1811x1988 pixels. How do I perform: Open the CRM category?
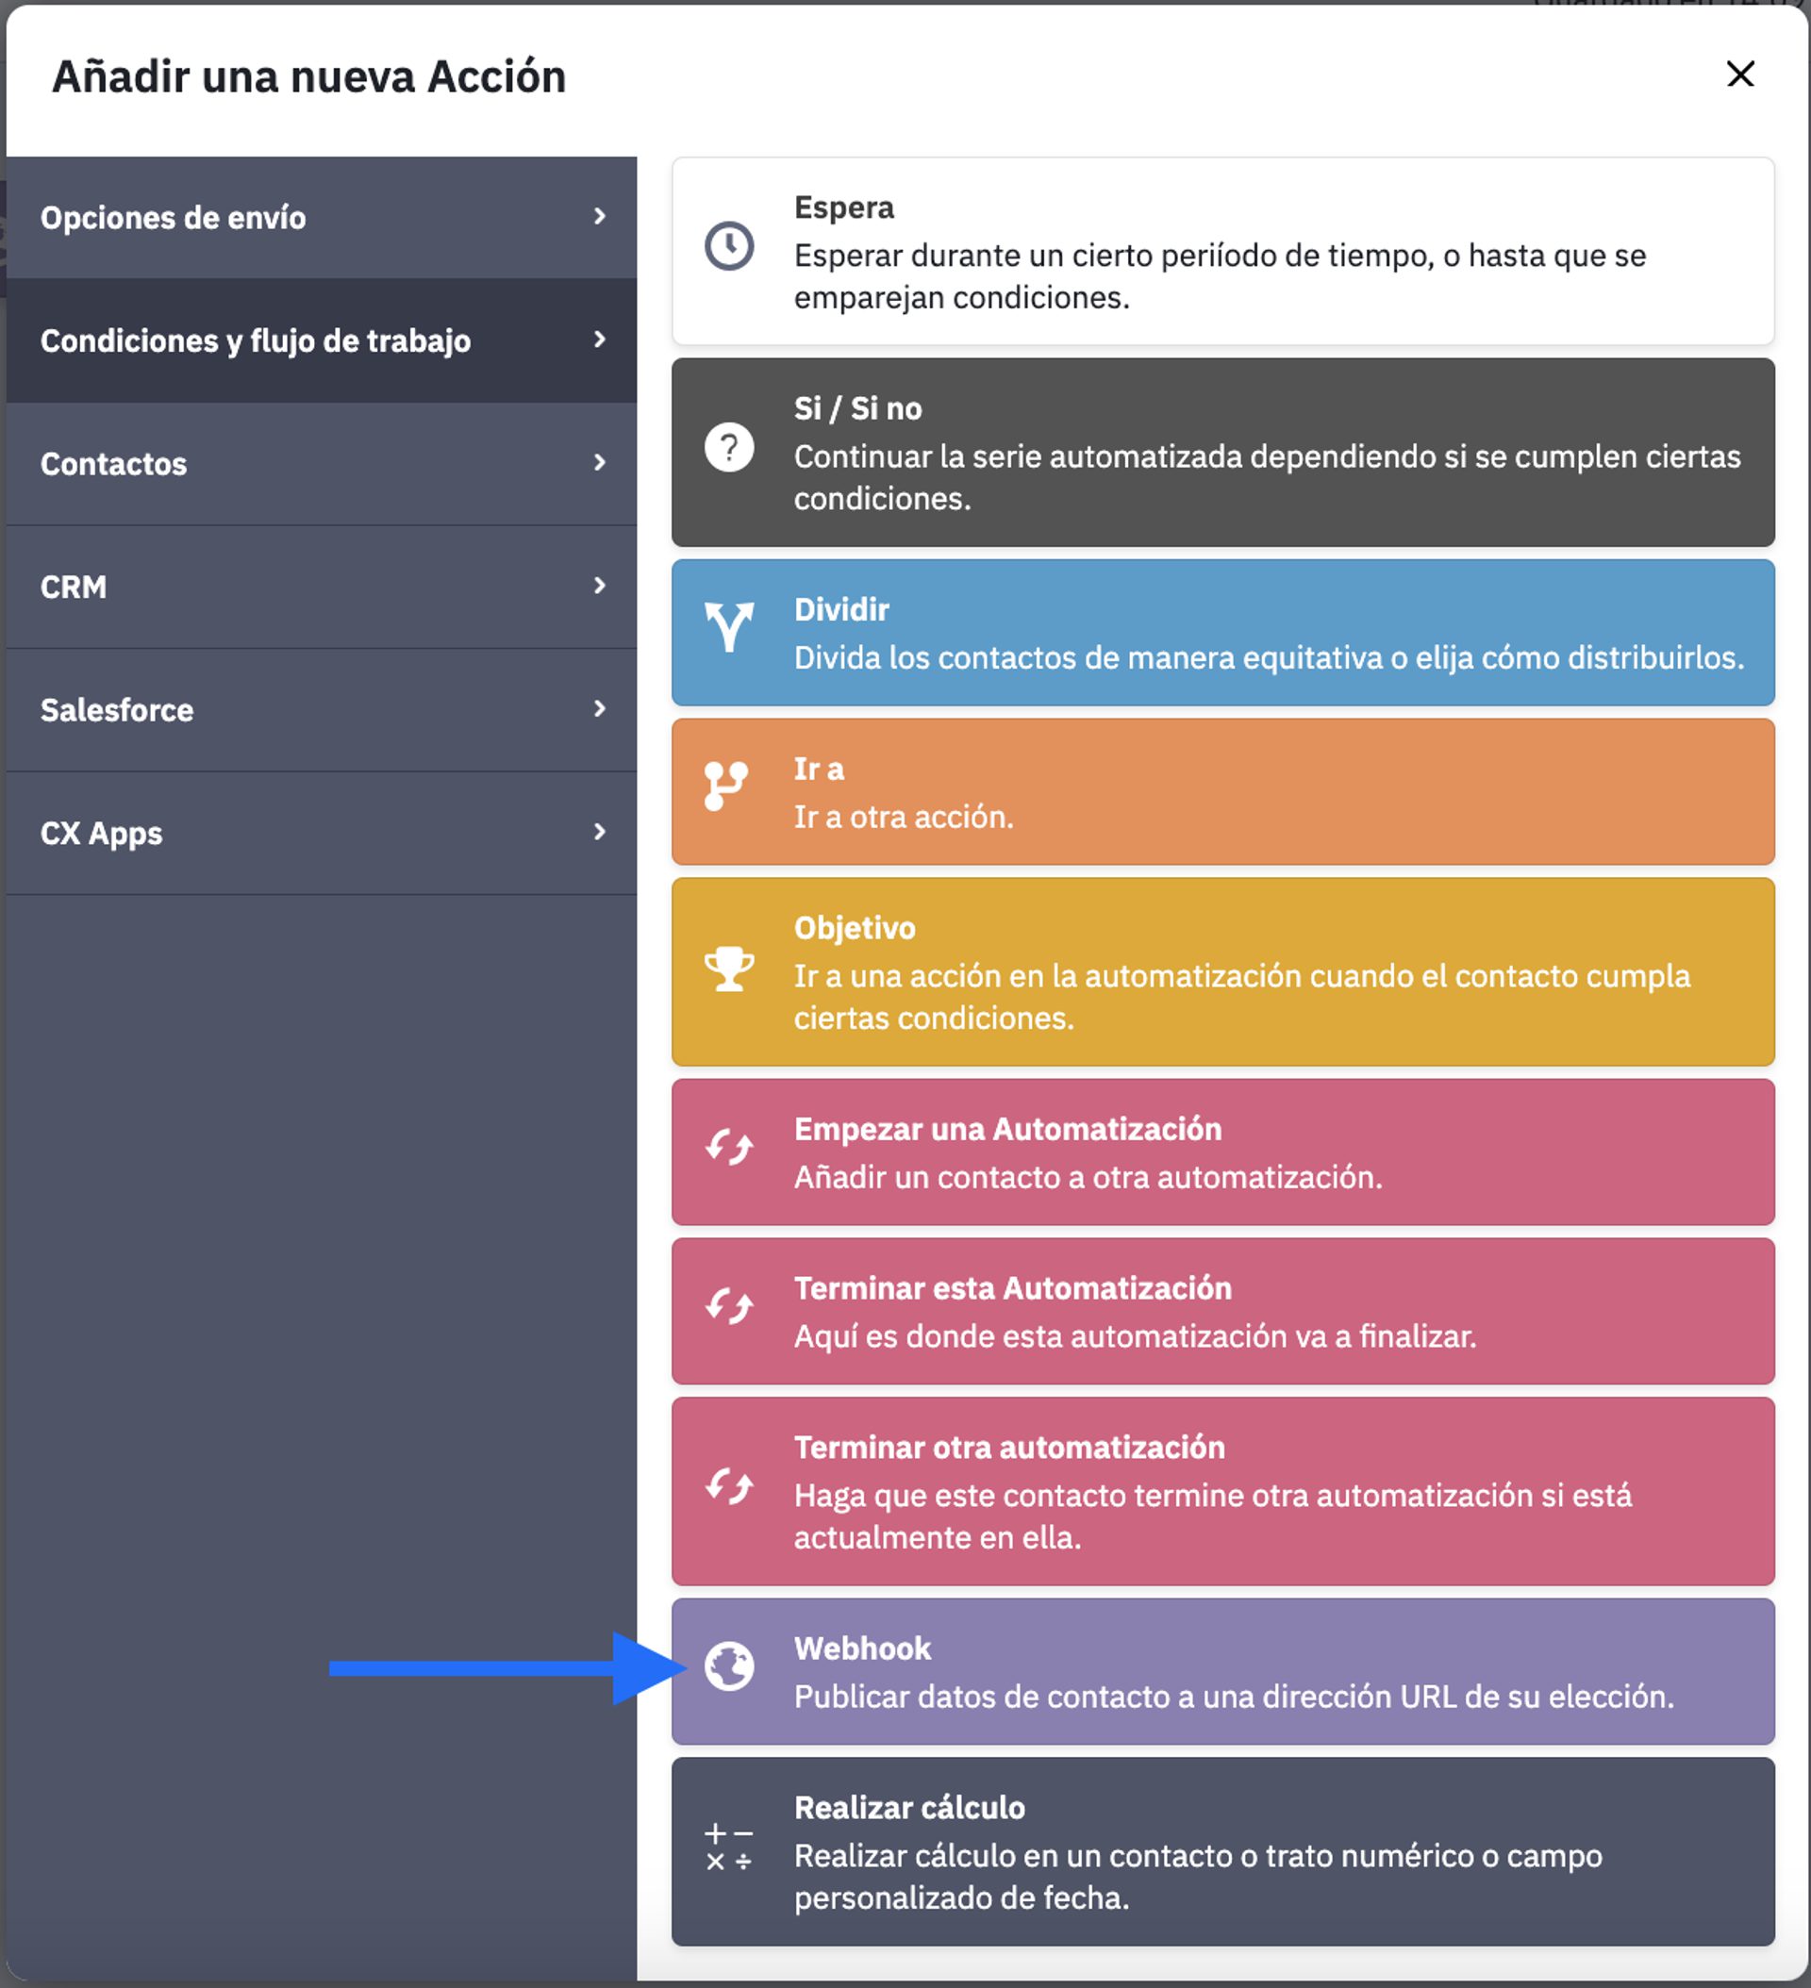pyautogui.click(x=73, y=587)
